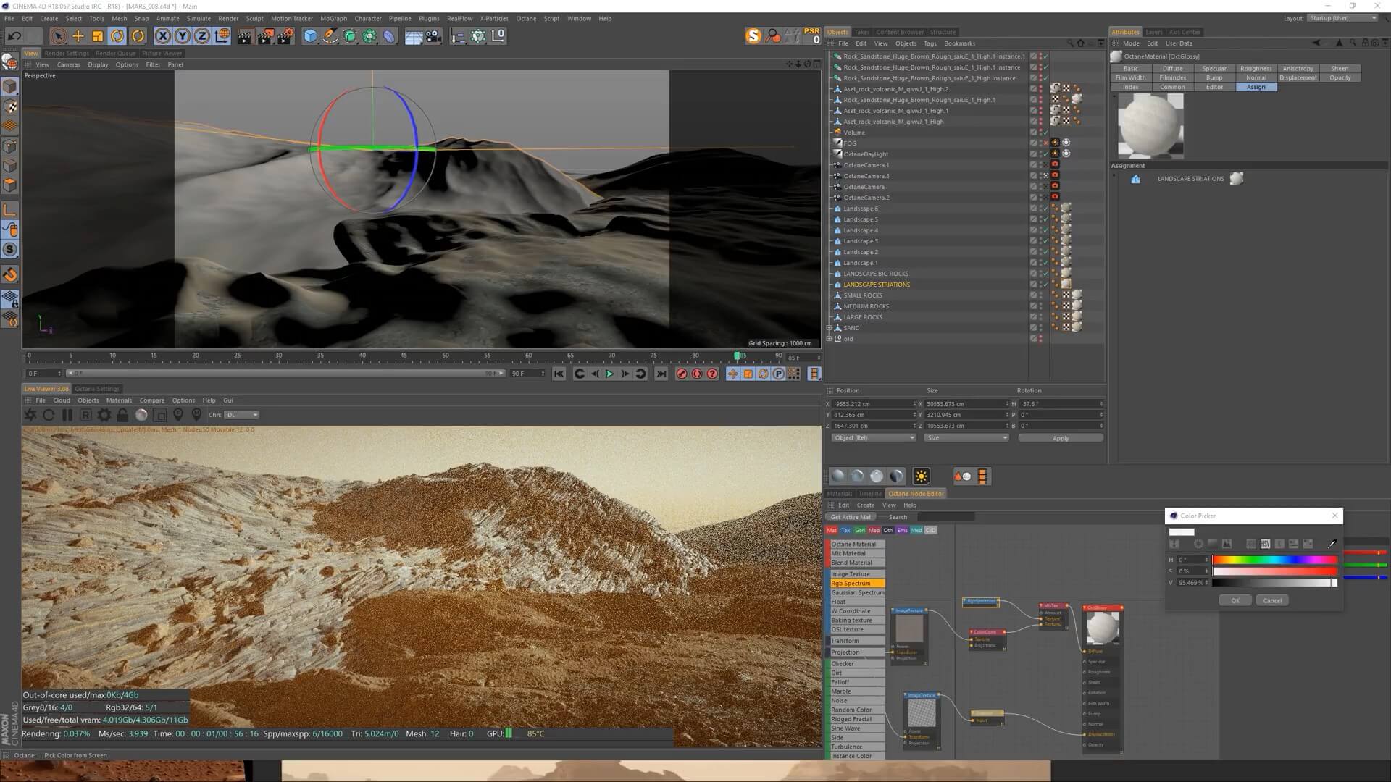Open Object (Rel) coordinate dropdown
This screenshot has height=782, width=1391.
pos(873,438)
